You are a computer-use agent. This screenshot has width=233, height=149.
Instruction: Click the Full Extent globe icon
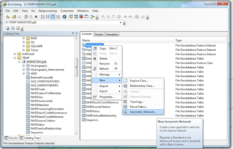119,17
